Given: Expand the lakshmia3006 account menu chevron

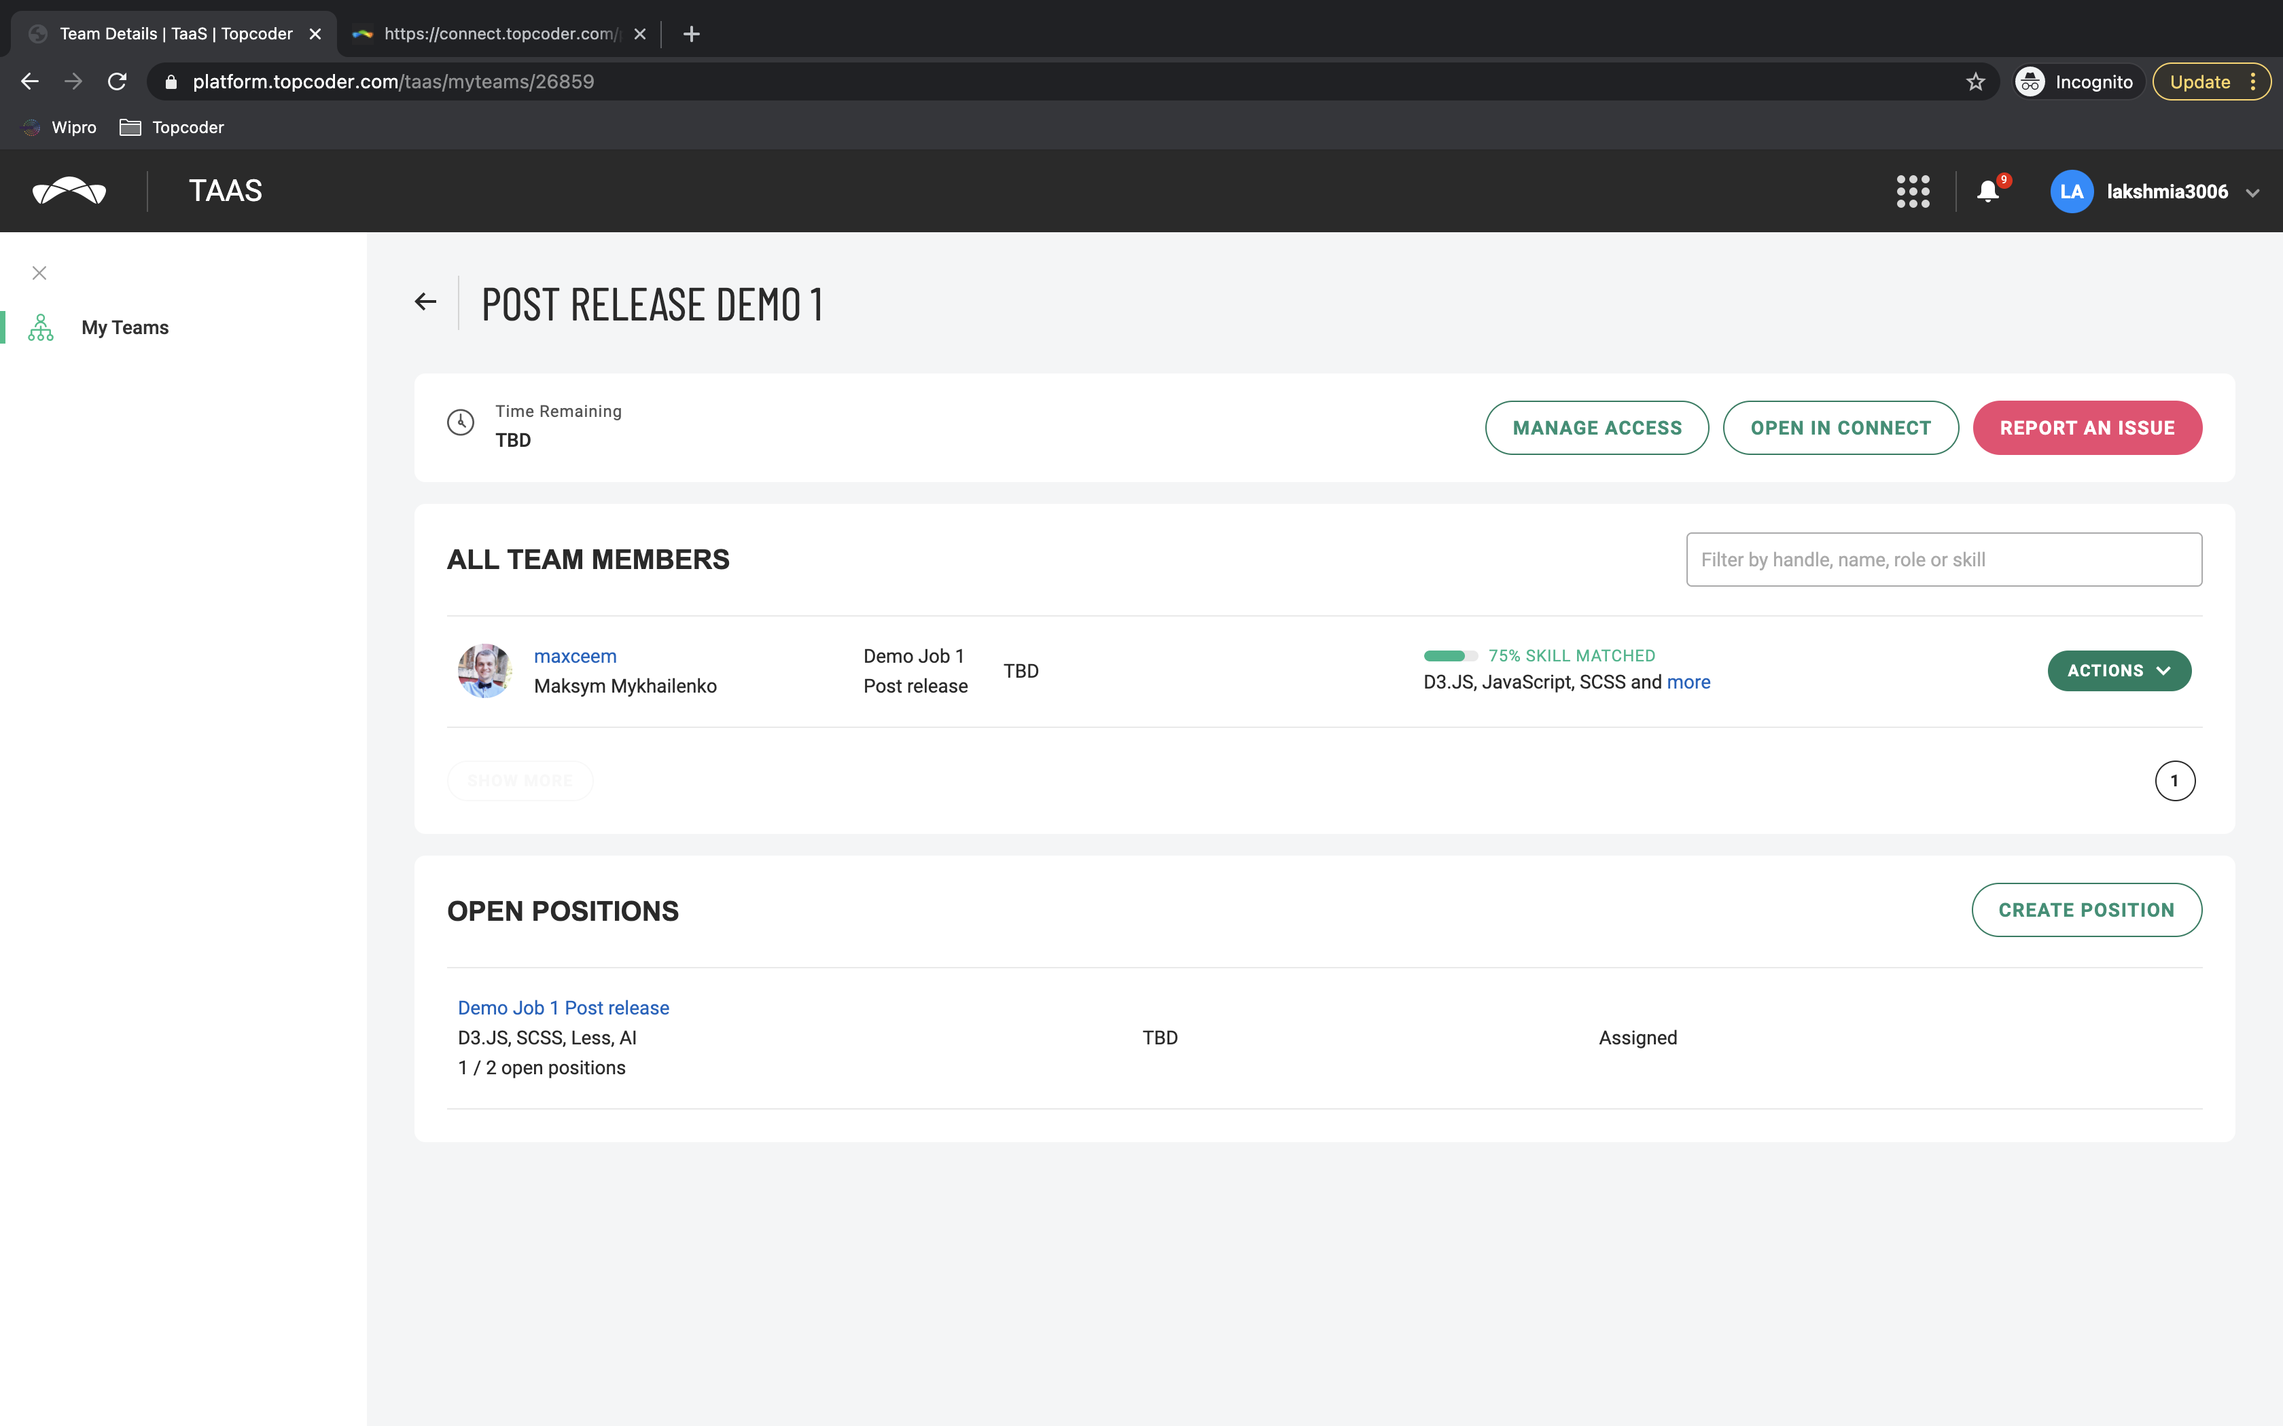Looking at the screenshot, I should coord(2253,192).
